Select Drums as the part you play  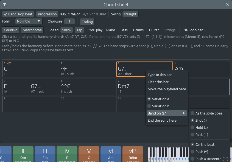[x=138, y=30]
